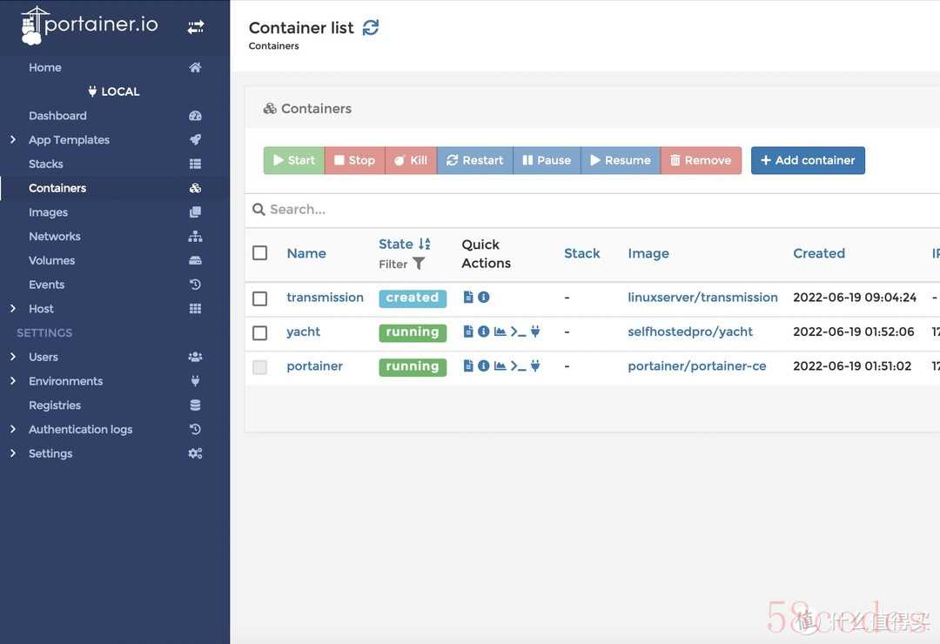Screen dimensions: 940x644
Task: Open console icon for yacht container
Action: click(x=518, y=332)
